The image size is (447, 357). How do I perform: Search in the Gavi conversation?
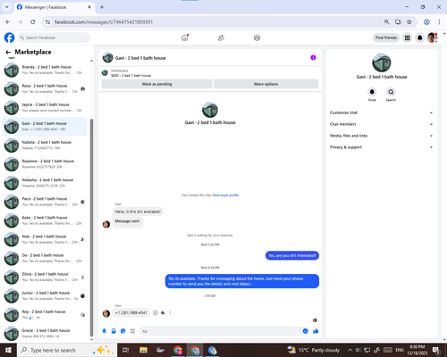pyautogui.click(x=391, y=92)
